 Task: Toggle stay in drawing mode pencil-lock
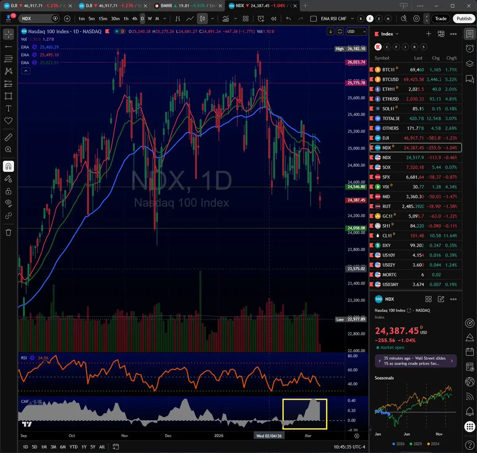(8, 179)
